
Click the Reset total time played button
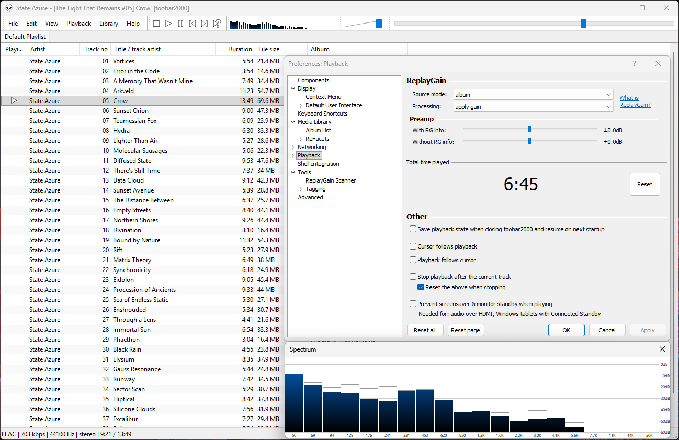click(644, 184)
